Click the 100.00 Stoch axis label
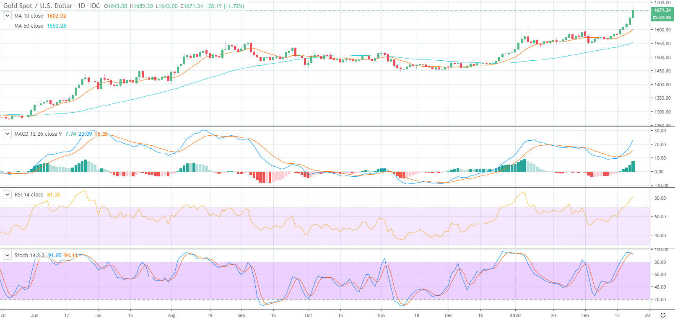The image size is (675, 320). (661, 250)
